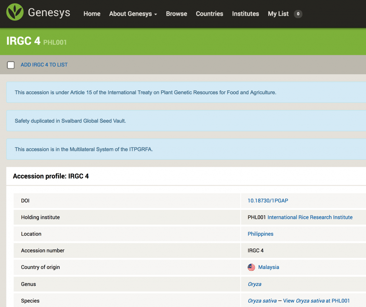The image size is (366, 307).
Task: Expand the About Genesys dropdown menu
Action: (x=133, y=14)
